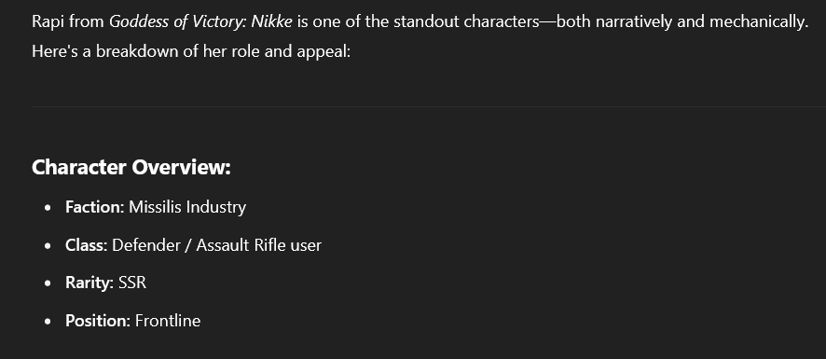
Task: Click the bold Position label
Action: pos(98,321)
